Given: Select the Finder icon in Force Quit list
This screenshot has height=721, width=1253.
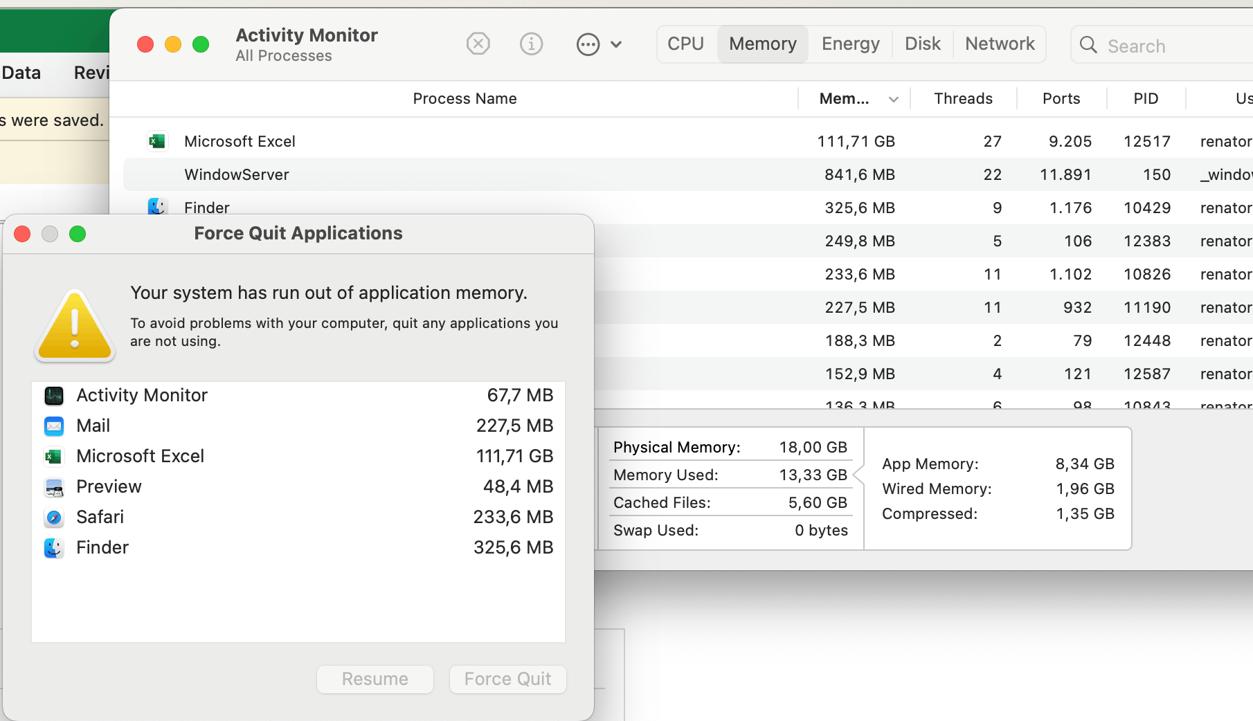Looking at the screenshot, I should tap(54, 548).
